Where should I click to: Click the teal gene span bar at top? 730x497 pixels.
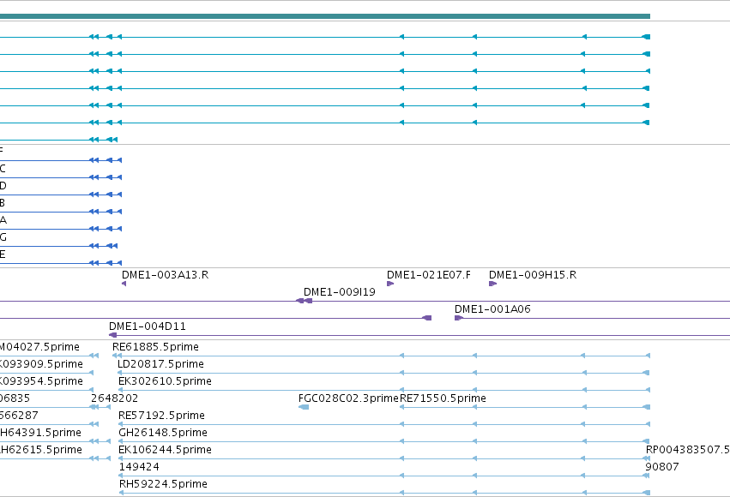pos(325,16)
